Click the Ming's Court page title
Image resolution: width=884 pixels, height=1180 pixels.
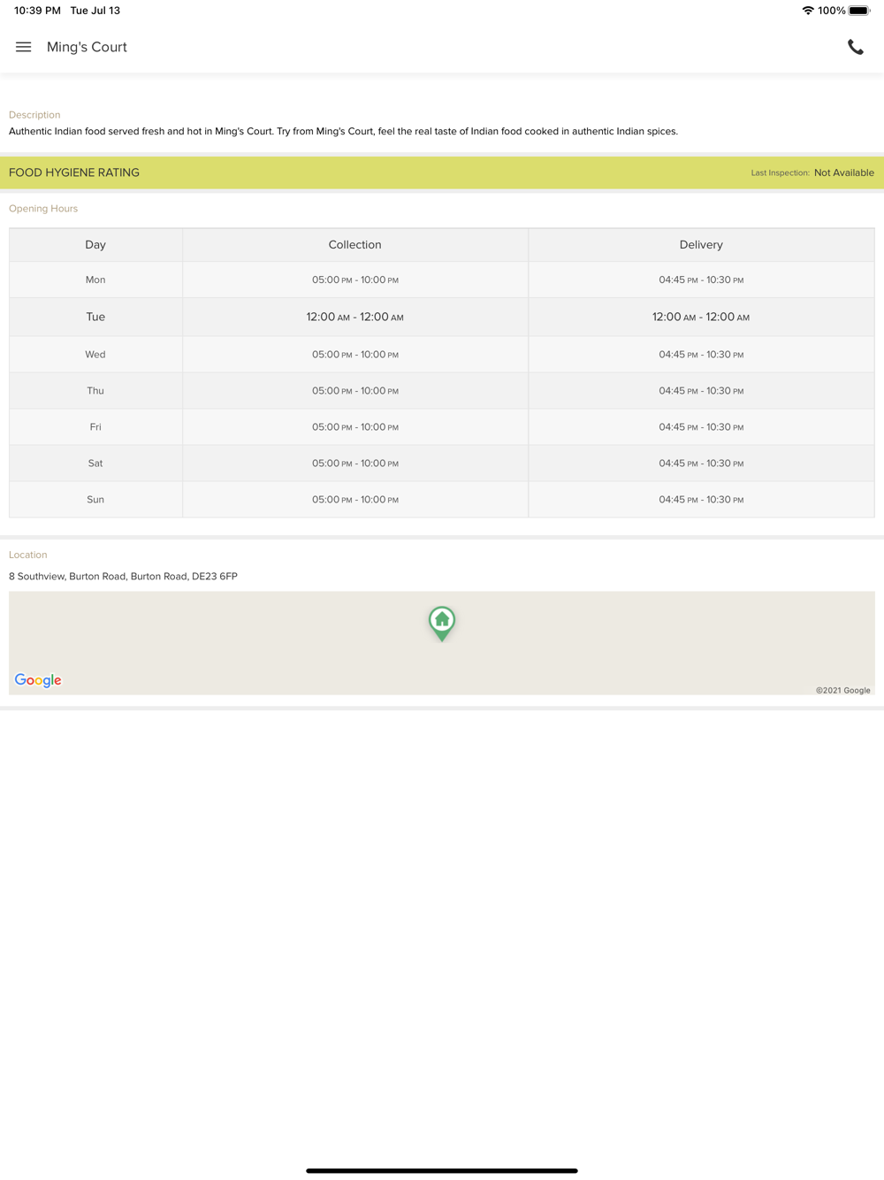click(87, 47)
